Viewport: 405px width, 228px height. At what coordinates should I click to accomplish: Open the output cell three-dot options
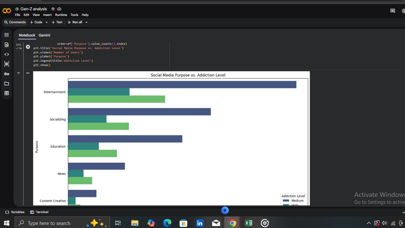(x=27, y=73)
